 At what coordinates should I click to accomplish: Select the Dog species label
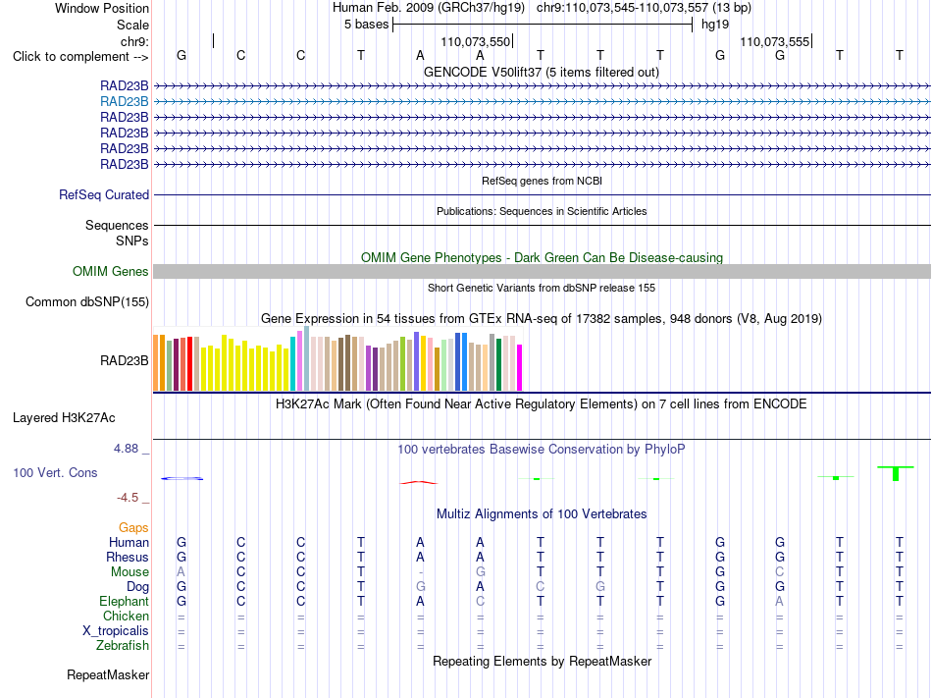coord(137,587)
